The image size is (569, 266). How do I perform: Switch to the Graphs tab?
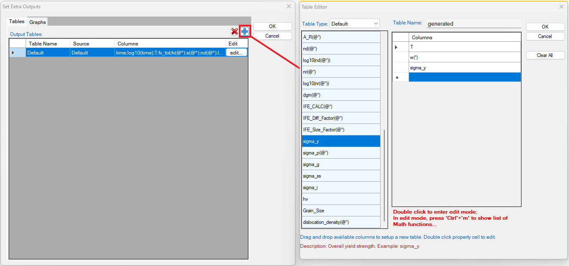38,22
